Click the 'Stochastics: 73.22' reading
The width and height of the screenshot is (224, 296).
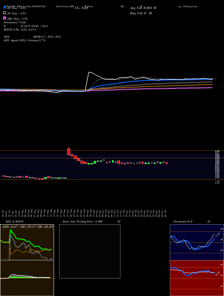pos(15,22)
